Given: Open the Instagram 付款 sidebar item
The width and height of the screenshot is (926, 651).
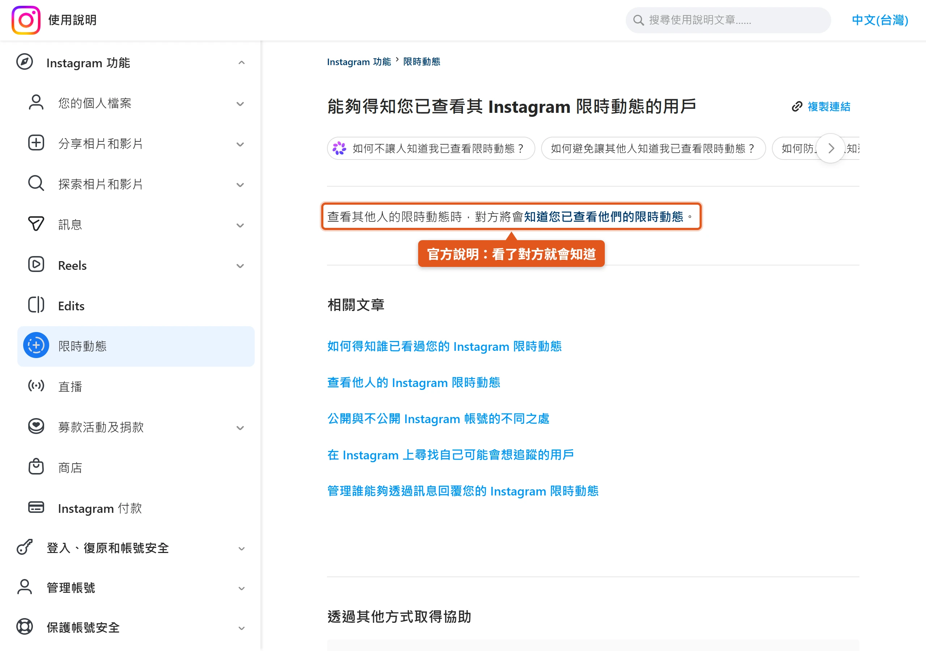Looking at the screenshot, I should tap(136, 508).
